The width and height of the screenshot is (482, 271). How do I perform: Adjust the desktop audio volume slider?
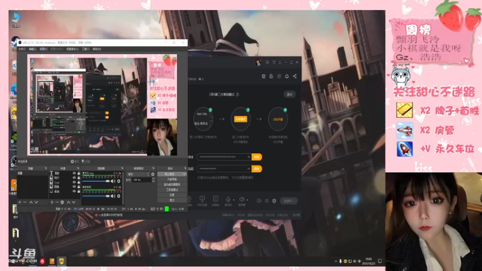tap(96, 196)
